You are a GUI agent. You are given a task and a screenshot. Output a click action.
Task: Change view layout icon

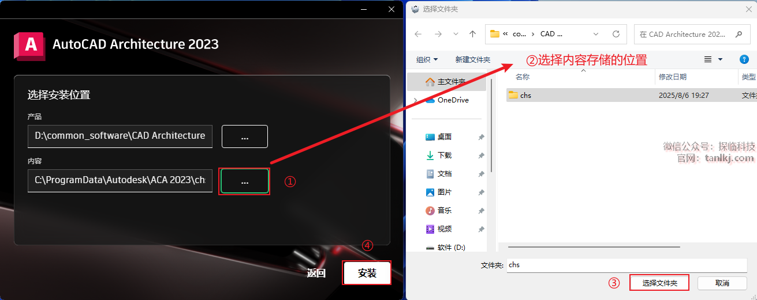tap(708, 59)
